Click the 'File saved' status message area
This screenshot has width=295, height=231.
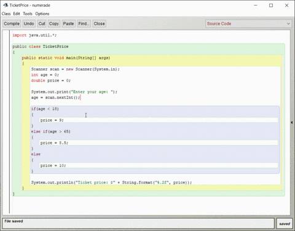pos(138,223)
